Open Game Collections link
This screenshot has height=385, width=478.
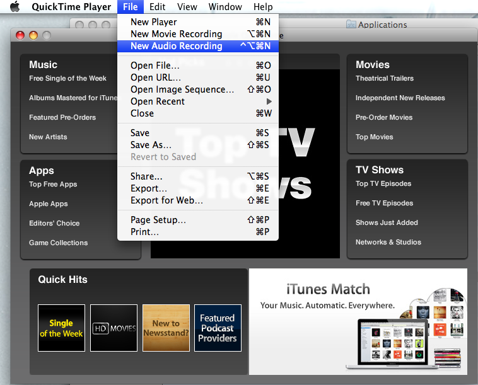pos(59,243)
